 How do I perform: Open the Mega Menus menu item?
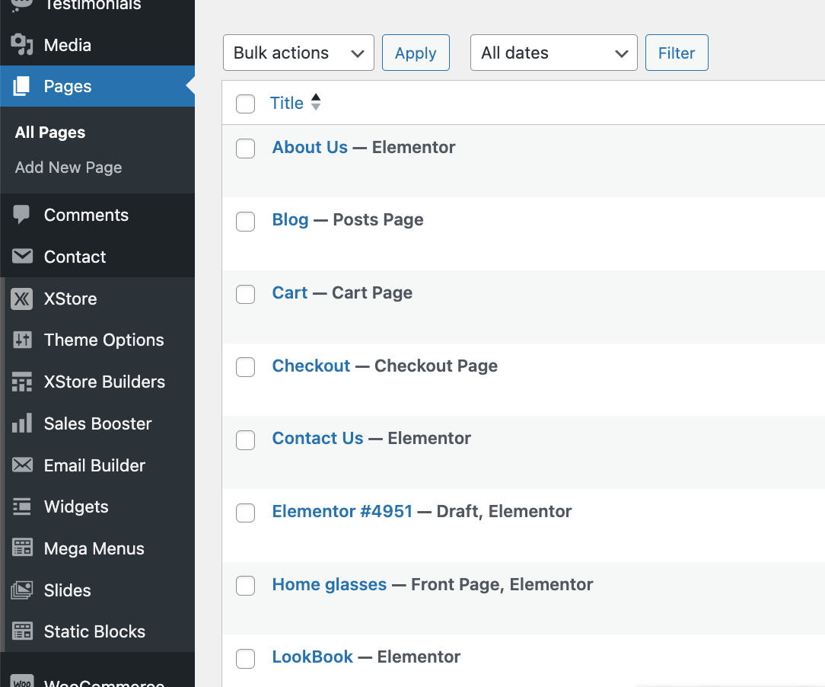97,548
